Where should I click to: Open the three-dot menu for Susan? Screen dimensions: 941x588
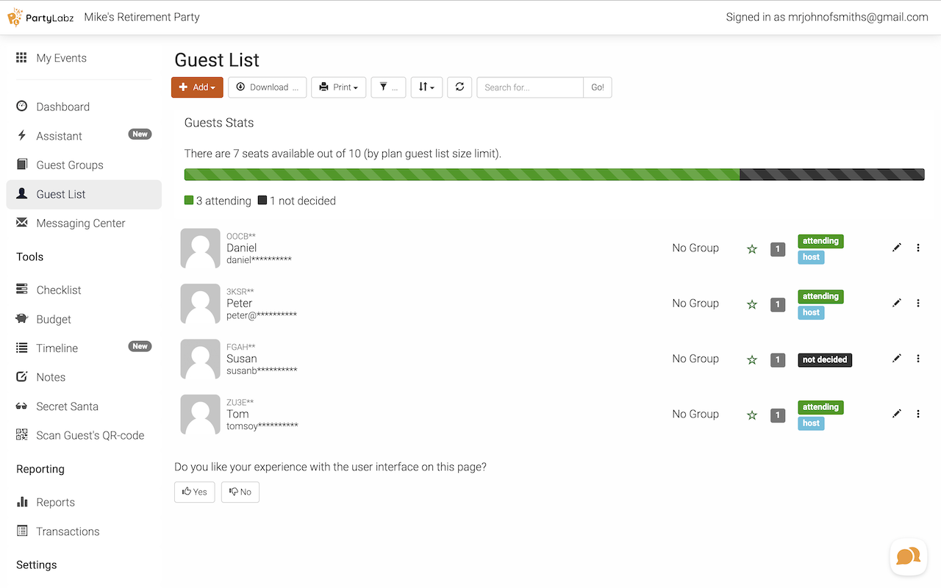pyautogui.click(x=918, y=359)
